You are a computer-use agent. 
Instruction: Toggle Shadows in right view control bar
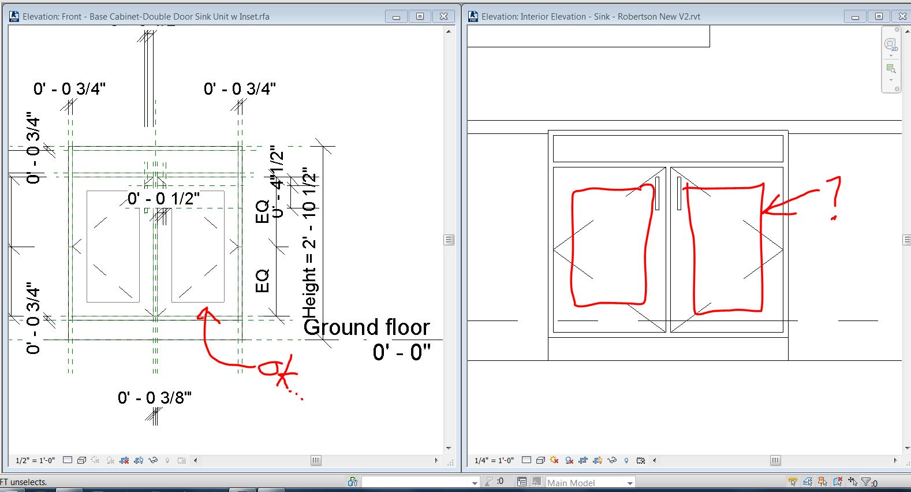pos(569,460)
